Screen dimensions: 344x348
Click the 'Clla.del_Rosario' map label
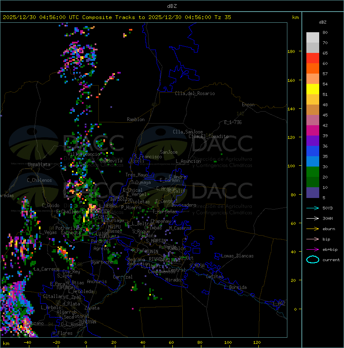pos(195,93)
